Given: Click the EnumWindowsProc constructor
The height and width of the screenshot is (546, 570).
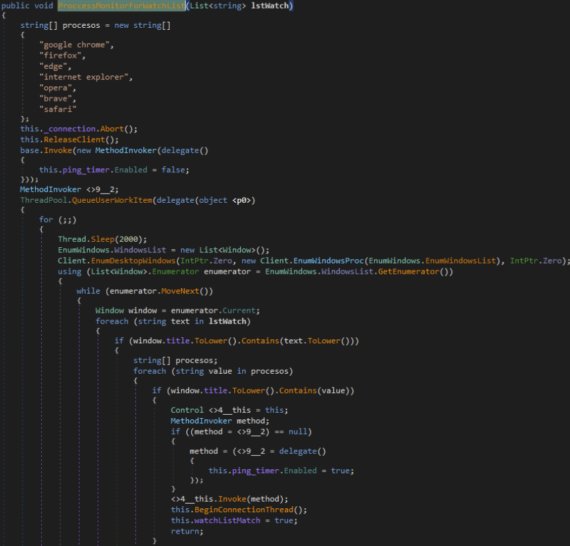Looking at the screenshot, I should coord(328,261).
